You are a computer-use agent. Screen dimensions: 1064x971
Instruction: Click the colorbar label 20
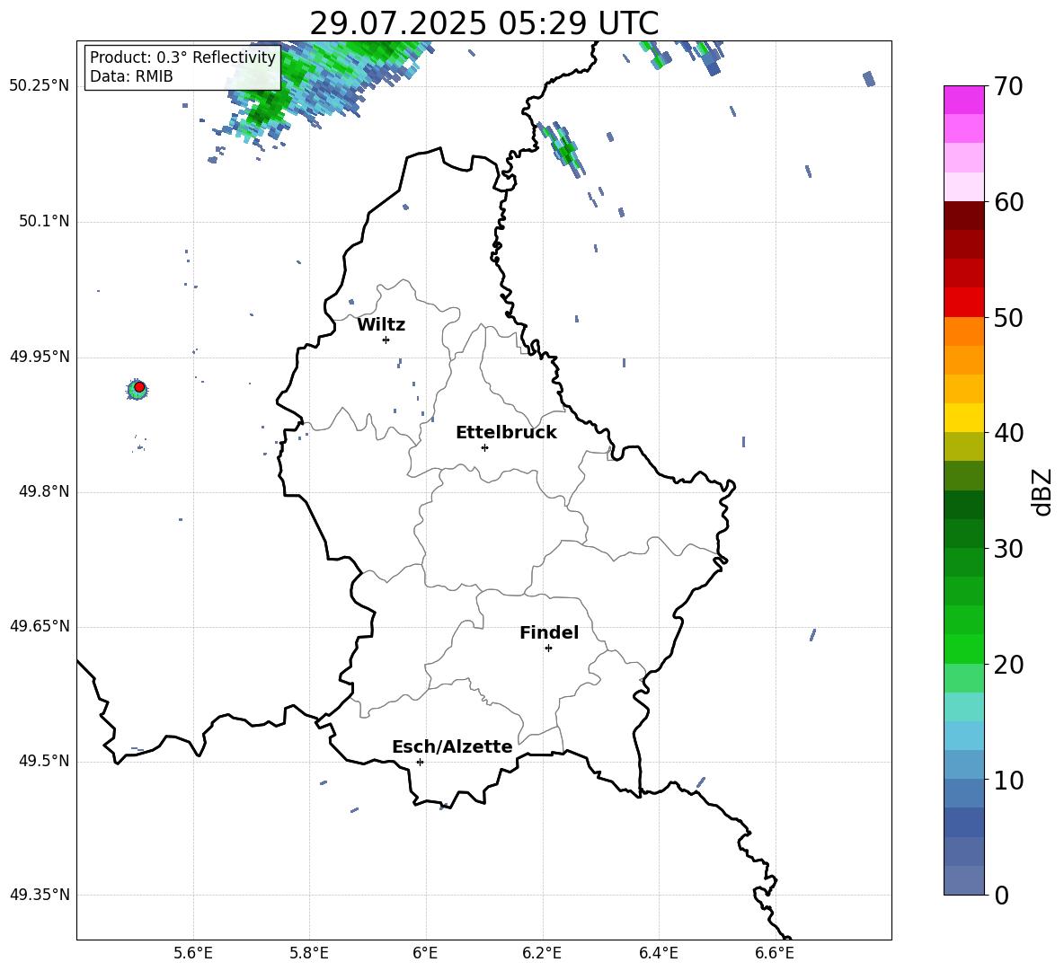tap(1007, 665)
